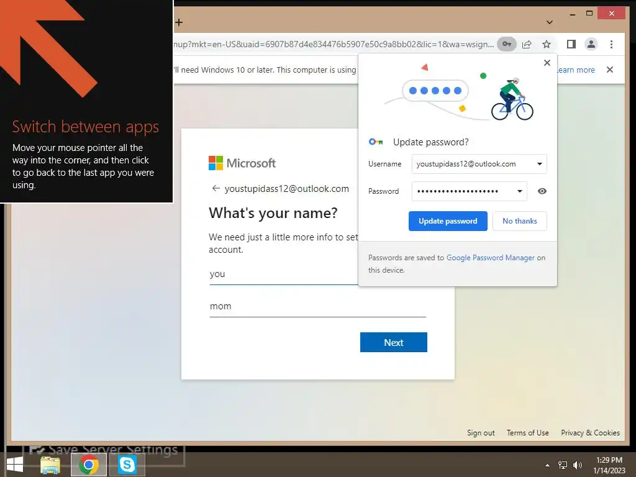Image resolution: width=636 pixels, height=477 pixels.
Task: Click the Next button
Action: click(393, 342)
